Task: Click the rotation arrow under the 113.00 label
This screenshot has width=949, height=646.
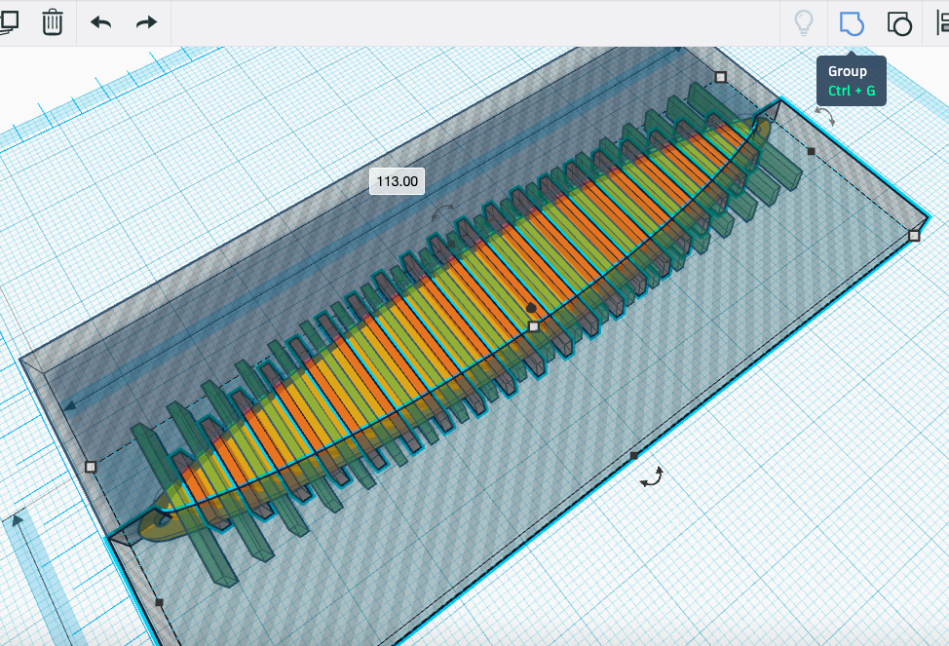Action: [x=442, y=212]
